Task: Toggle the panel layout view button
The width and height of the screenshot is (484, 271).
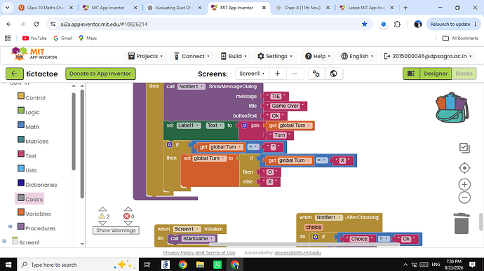Action: click(411, 74)
